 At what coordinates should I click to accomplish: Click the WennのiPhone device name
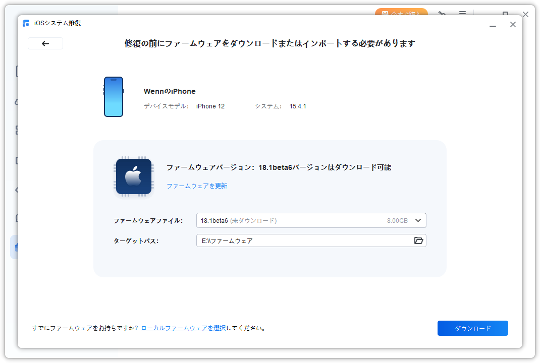[x=170, y=91]
